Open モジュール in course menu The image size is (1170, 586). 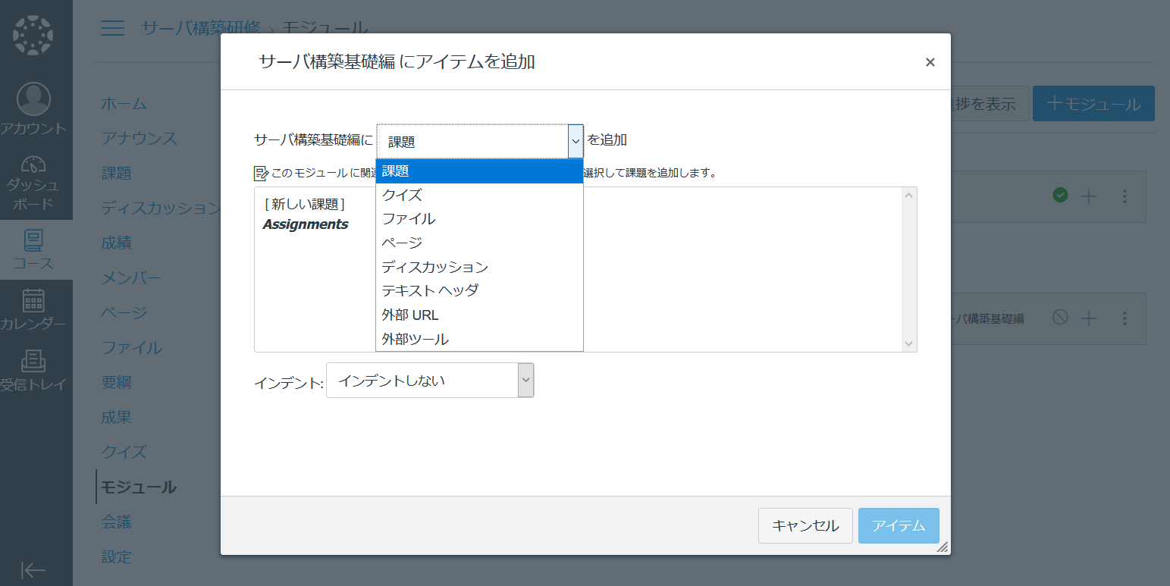click(140, 487)
